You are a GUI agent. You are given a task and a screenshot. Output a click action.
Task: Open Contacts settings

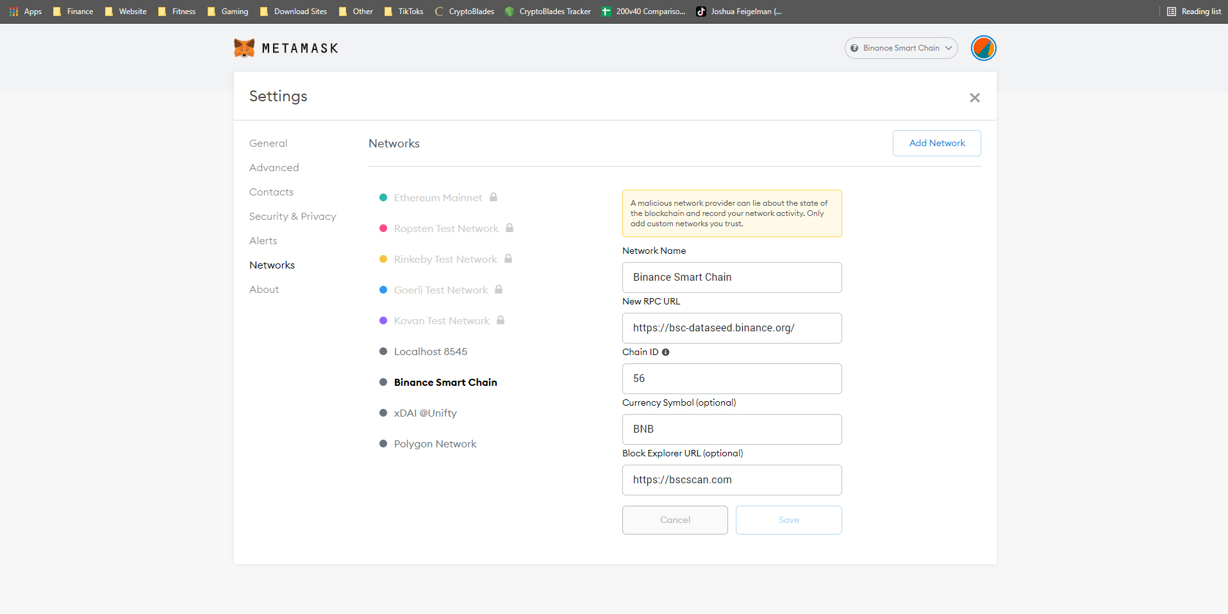pos(271,192)
